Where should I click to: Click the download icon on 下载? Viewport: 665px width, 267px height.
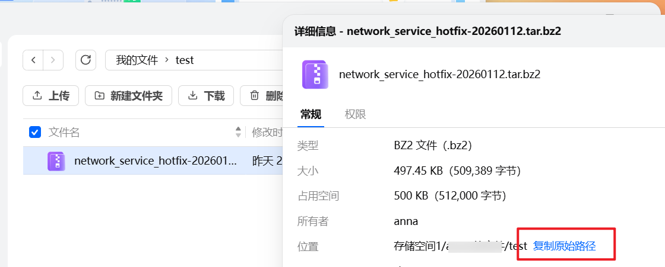[x=192, y=96]
